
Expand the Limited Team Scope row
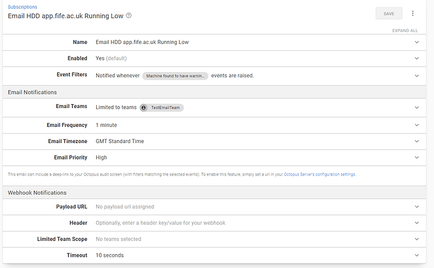[x=416, y=239]
